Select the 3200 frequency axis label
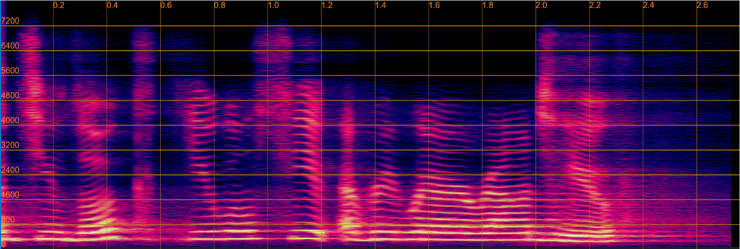The width and height of the screenshot is (740, 249). [10, 145]
